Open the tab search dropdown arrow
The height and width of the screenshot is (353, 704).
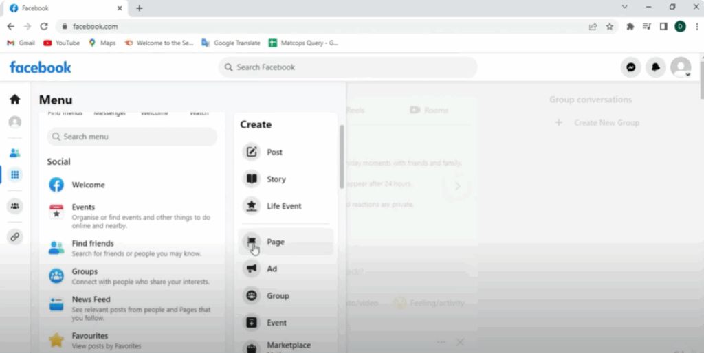tap(624, 7)
